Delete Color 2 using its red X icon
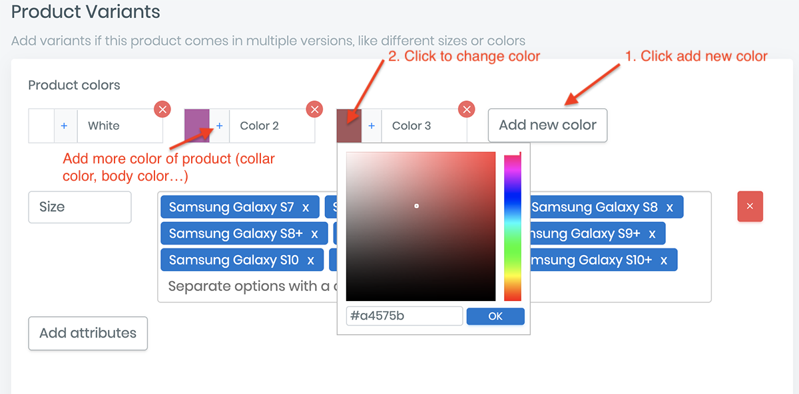Screen dimensions: 799x394 pyautogui.click(x=314, y=109)
